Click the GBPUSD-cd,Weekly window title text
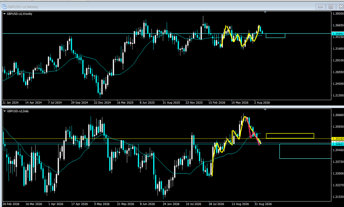Image resolution: width=344 pixels, height=207 pixels. click(x=23, y=7)
